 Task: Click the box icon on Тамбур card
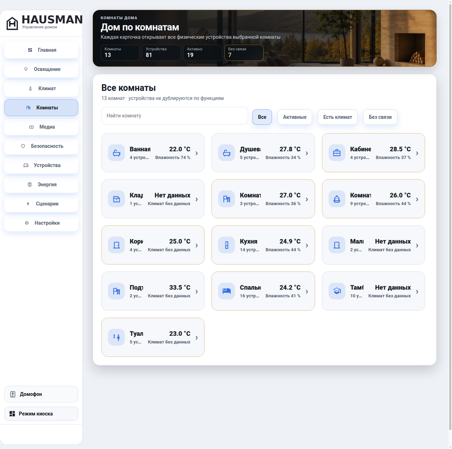[337, 291]
